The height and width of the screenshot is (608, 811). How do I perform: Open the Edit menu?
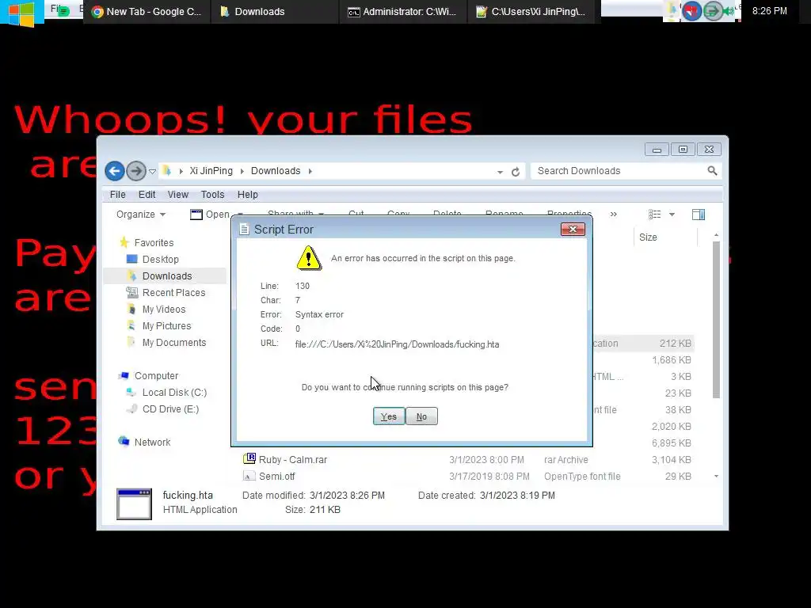coord(147,195)
